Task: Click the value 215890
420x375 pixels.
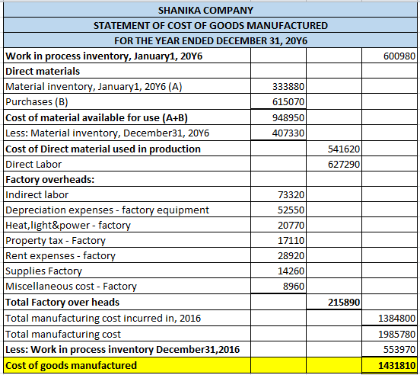Action: [344, 303]
